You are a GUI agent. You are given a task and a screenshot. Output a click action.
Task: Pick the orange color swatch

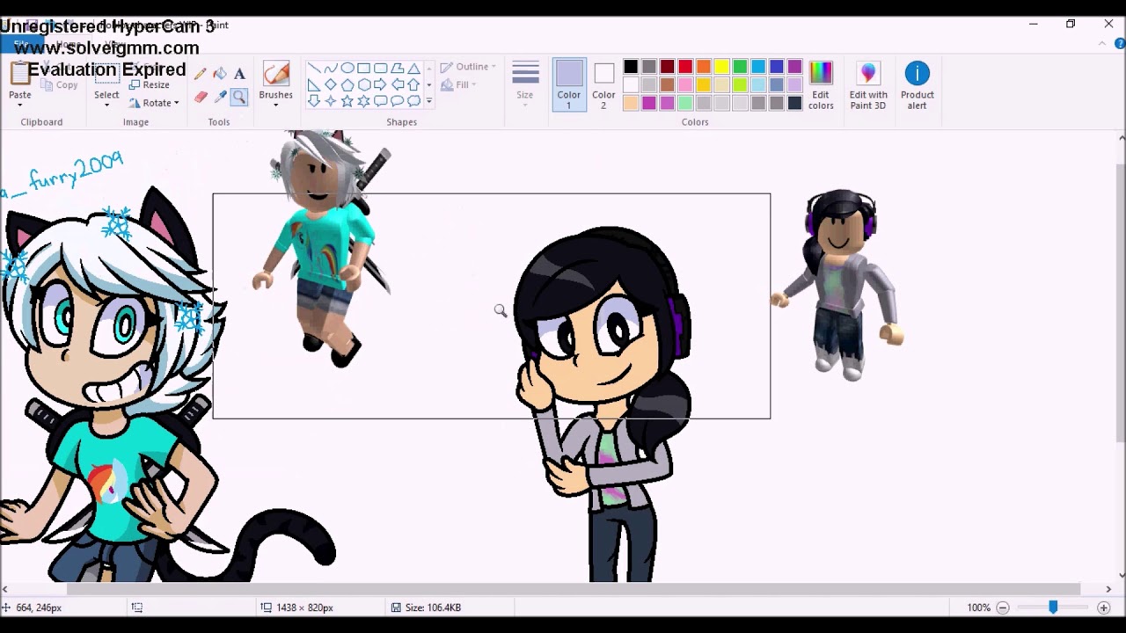pos(704,67)
